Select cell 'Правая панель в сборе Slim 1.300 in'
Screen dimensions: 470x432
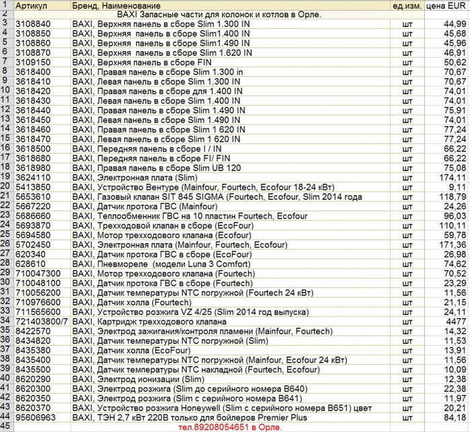click(x=231, y=72)
